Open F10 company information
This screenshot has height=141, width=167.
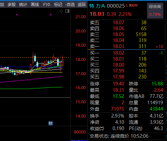coord(46,5)
